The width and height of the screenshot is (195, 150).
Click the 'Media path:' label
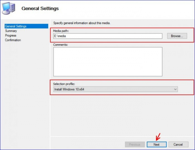coord(61,31)
